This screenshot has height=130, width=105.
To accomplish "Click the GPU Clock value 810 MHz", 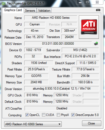I will (32, 95).
